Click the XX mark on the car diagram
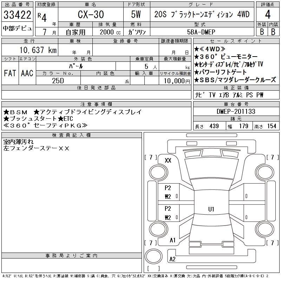Image resolution: width=281 pixels, height=281 pixels. coord(168,161)
